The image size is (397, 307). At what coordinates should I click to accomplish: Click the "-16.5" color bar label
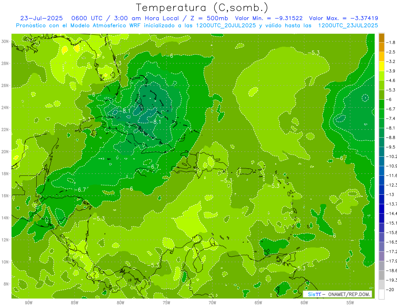pos(392,242)
